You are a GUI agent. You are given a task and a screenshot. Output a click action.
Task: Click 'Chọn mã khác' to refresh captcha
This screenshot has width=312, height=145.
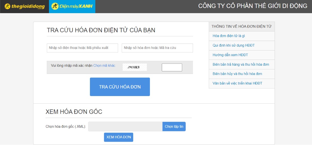(x=104, y=66)
